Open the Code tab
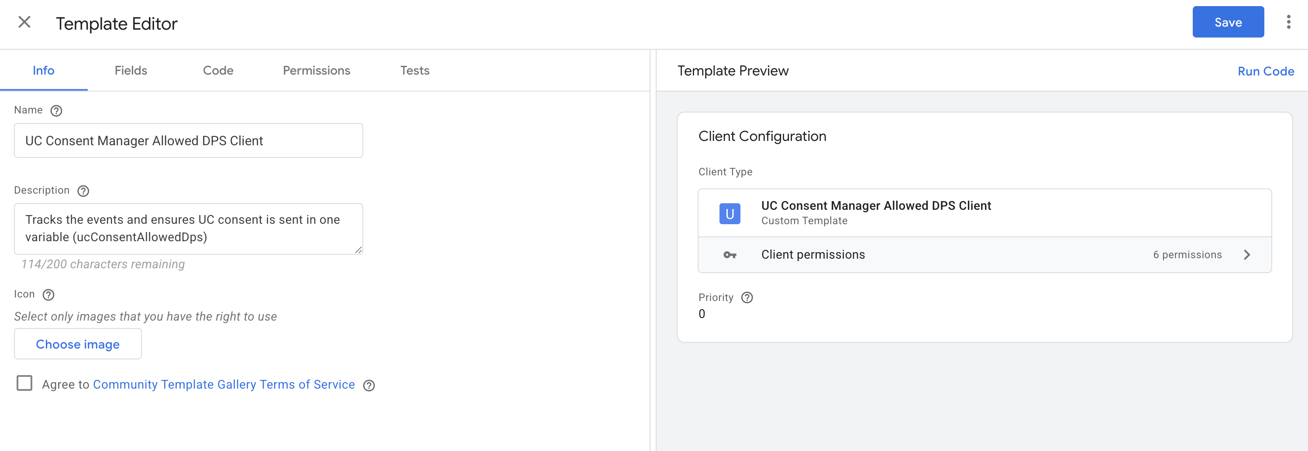Viewport: 1308px width, 451px height. (x=218, y=71)
